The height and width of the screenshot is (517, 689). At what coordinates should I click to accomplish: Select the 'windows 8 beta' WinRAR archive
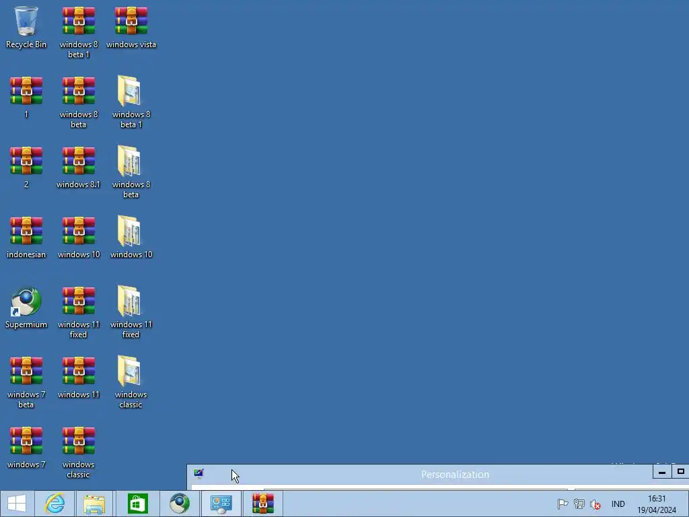tap(79, 102)
